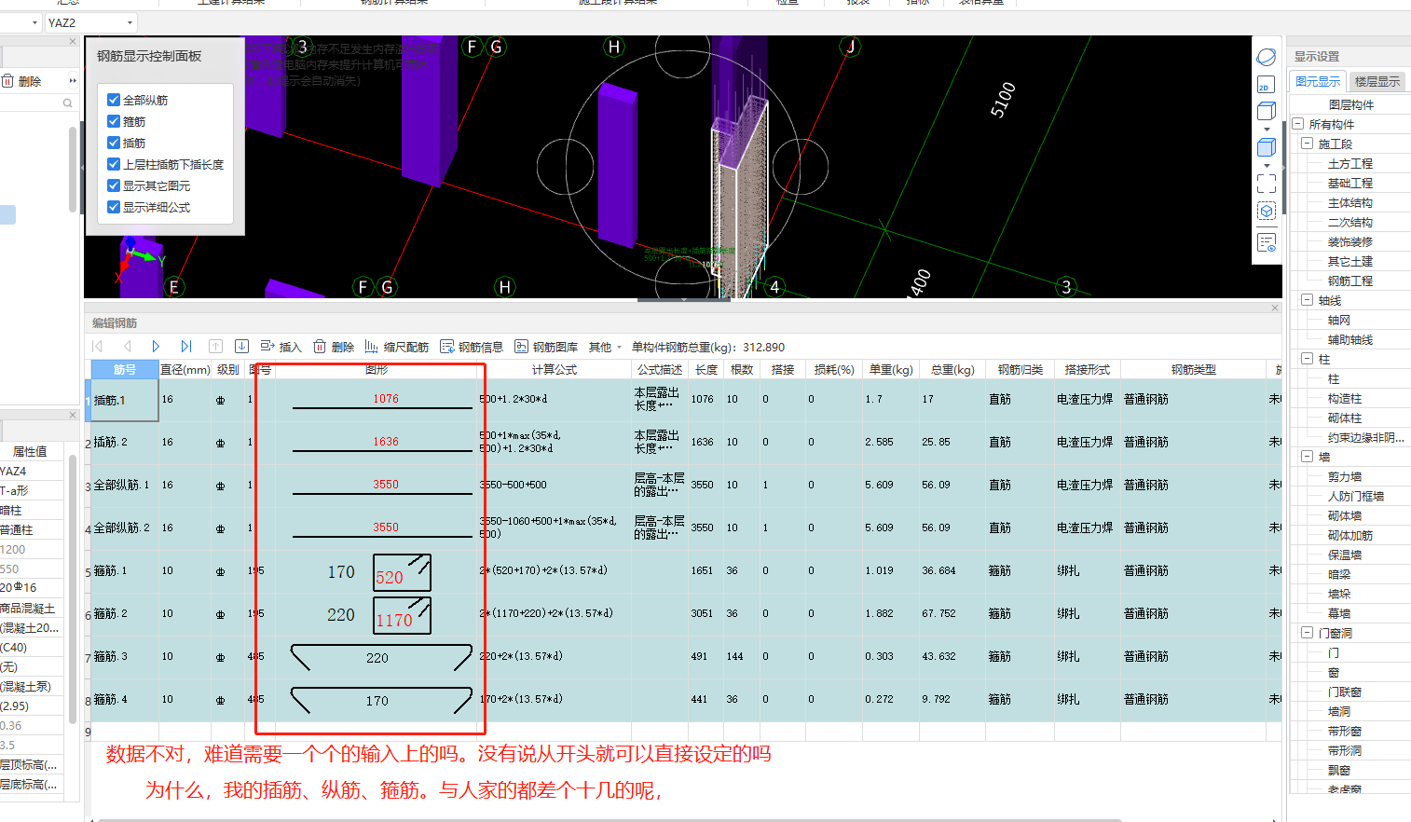Uncheck the 插筋 checkbox
This screenshot has height=822, width=1411.
click(114, 143)
